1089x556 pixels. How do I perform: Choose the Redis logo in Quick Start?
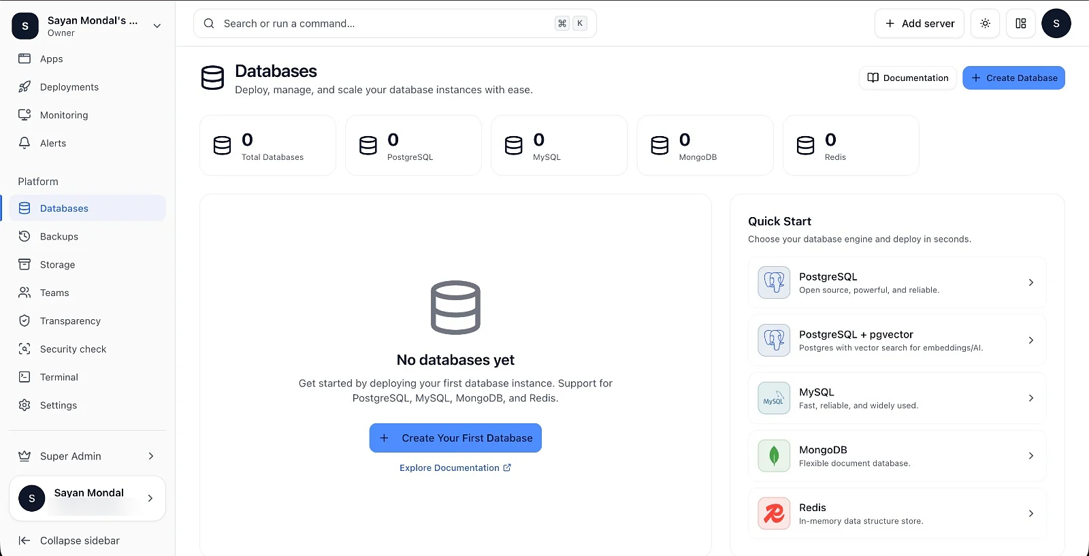click(x=774, y=514)
